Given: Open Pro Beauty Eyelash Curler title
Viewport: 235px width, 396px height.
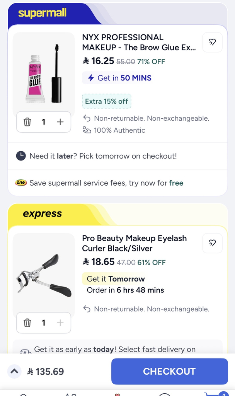Looking at the screenshot, I should click(x=135, y=243).
